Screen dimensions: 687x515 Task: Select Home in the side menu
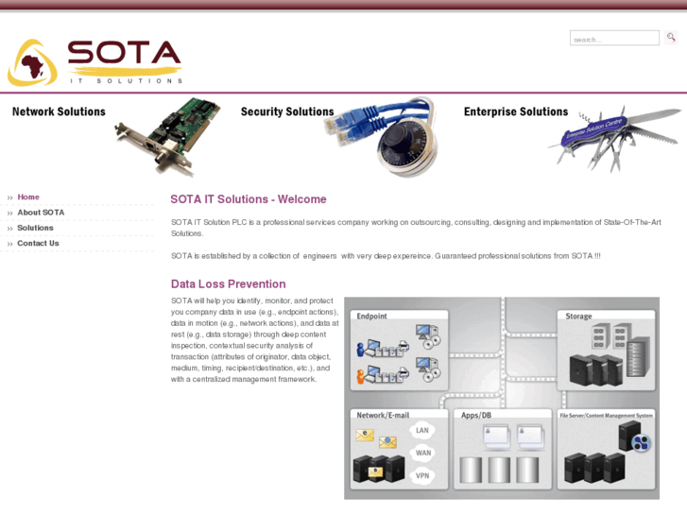(28, 197)
